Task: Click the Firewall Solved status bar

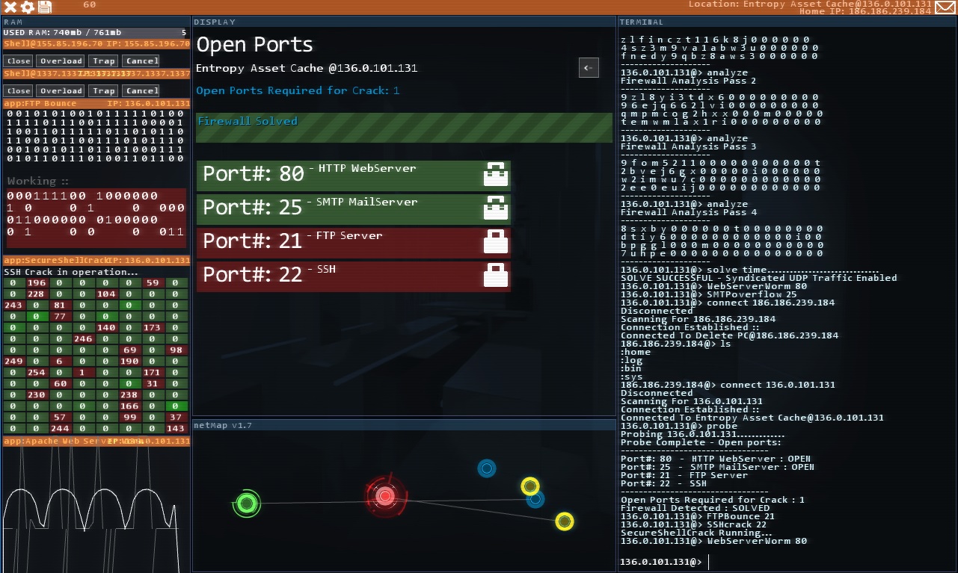Action: pos(404,127)
